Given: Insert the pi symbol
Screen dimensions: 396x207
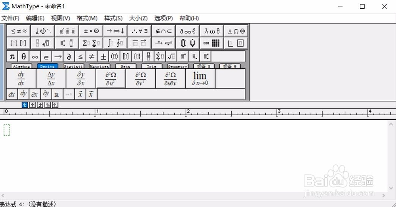Looking at the screenshot, I should [12, 56].
